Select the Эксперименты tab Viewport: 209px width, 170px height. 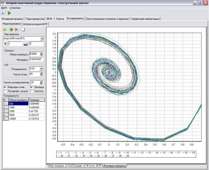point(75,18)
